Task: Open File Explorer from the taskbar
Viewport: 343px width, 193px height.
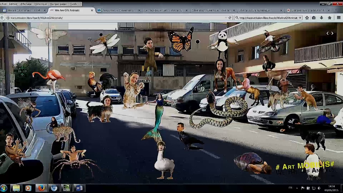Action: click(x=16, y=188)
